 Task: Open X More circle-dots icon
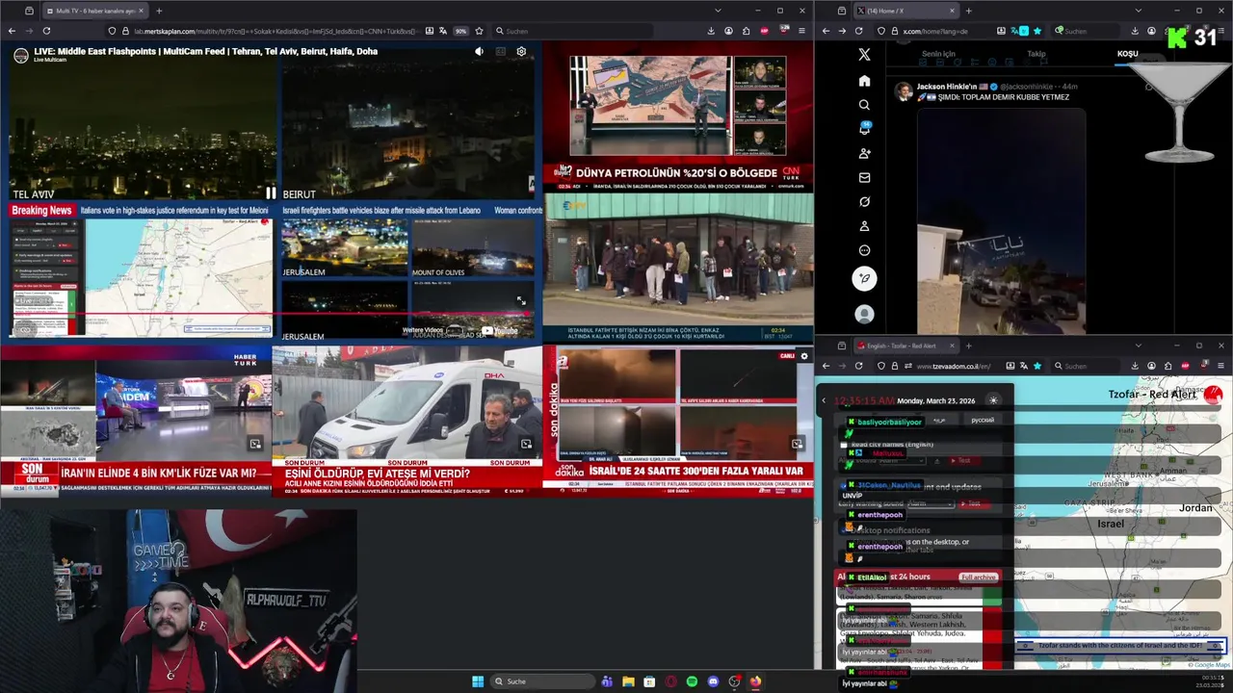(864, 250)
